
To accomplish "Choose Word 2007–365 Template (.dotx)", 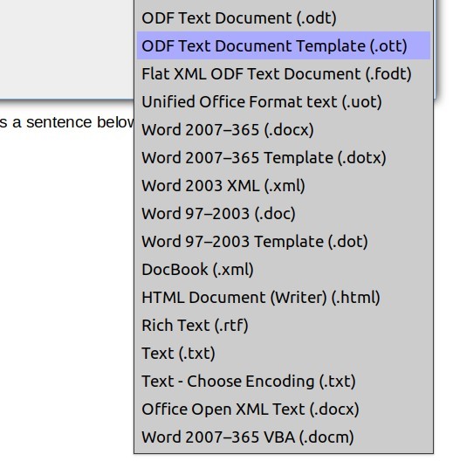I will [284, 157].
